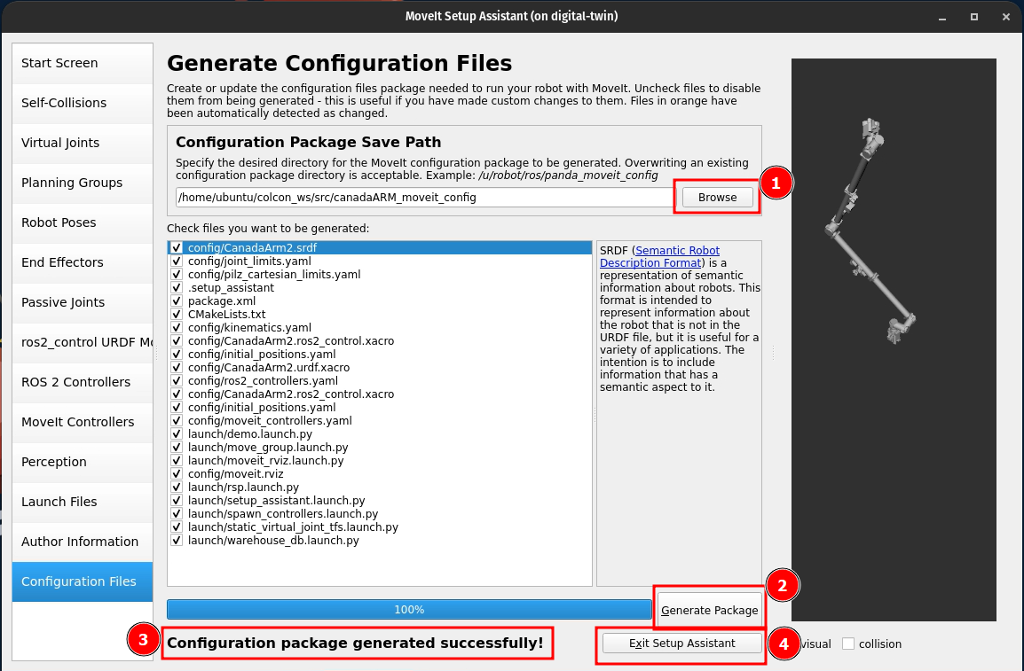Select launch/warehouse_db.launch.py entry

coord(273,541)
